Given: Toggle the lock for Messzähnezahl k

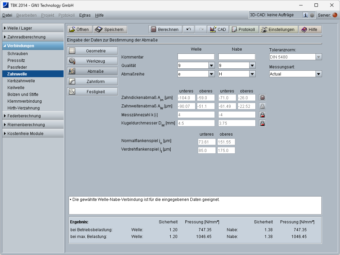Looking at the screenshot, I should [262, 115].
